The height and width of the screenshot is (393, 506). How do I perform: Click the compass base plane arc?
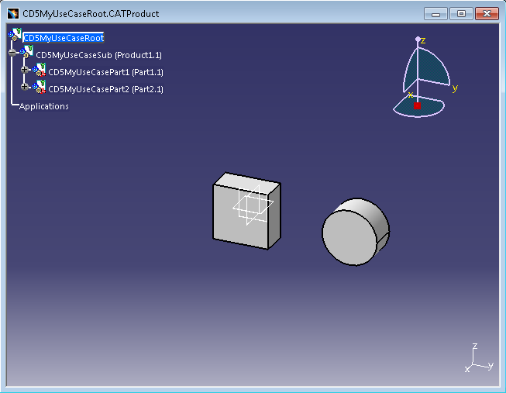(434, 107)
